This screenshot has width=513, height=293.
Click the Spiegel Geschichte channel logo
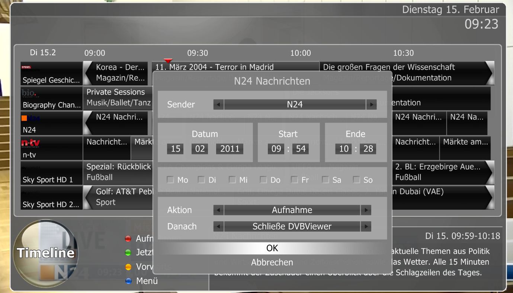tap(26, 68)
